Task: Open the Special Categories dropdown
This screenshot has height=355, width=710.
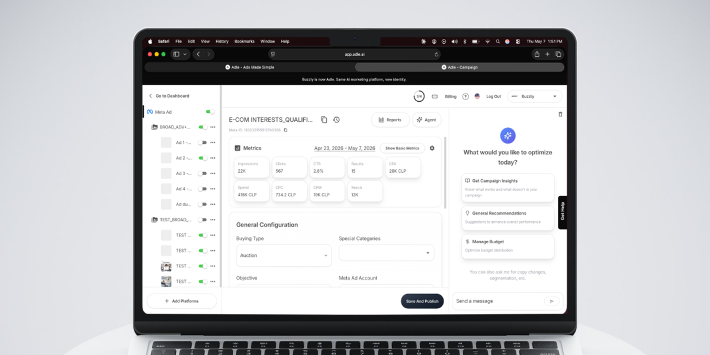Action: (x=386, y=253)
